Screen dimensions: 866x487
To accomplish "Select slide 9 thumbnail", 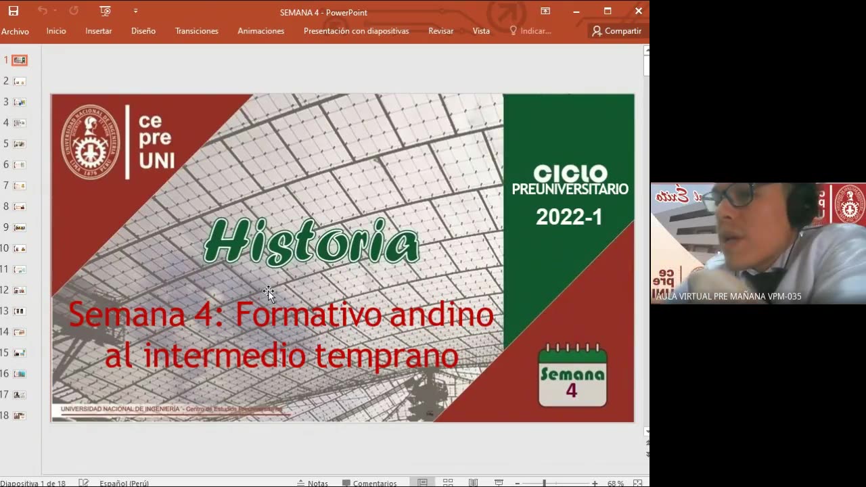I will coord(20,227).
